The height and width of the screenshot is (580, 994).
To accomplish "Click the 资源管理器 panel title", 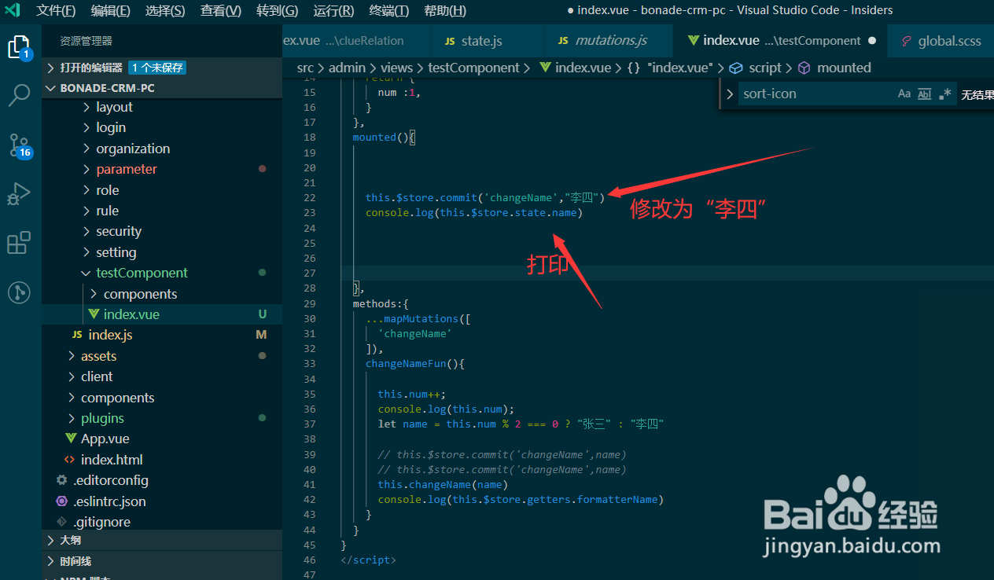I will (87, 41).
